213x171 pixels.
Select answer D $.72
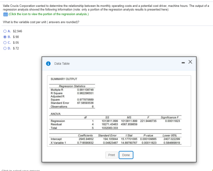click(x=5, y=48)
